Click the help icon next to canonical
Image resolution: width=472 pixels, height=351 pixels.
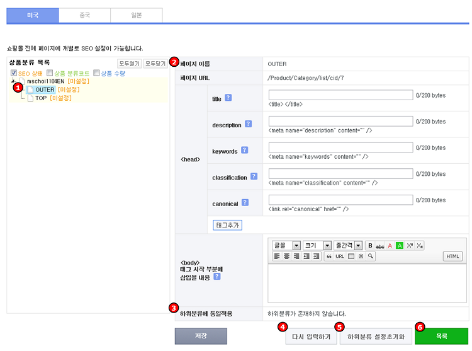[x=245, y=203]
